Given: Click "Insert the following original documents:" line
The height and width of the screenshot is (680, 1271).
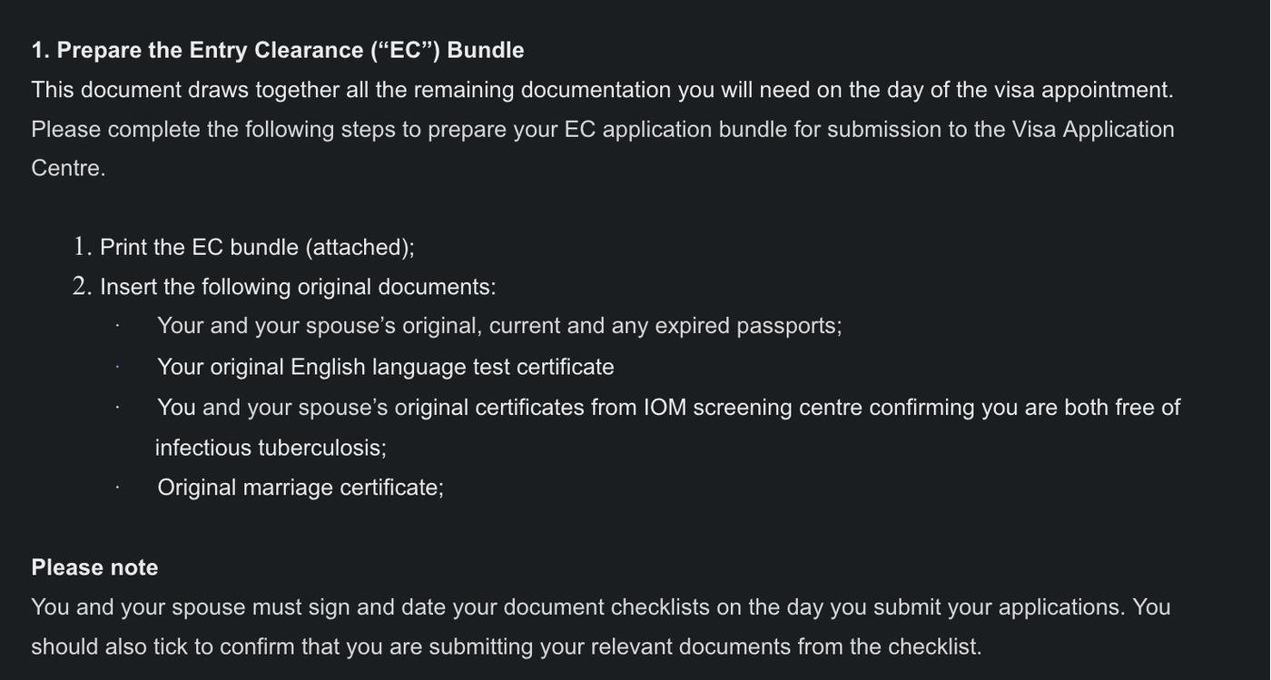Looking at the screenshot, I should [x=298, y=287].
